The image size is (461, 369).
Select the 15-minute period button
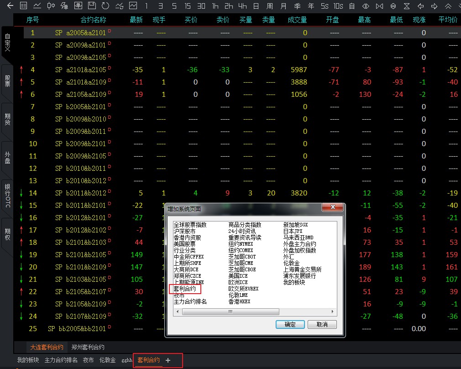click(x=188, y=6)
